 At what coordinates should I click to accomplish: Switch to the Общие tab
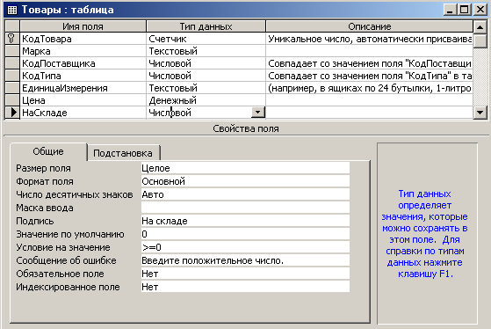point(48,151)
